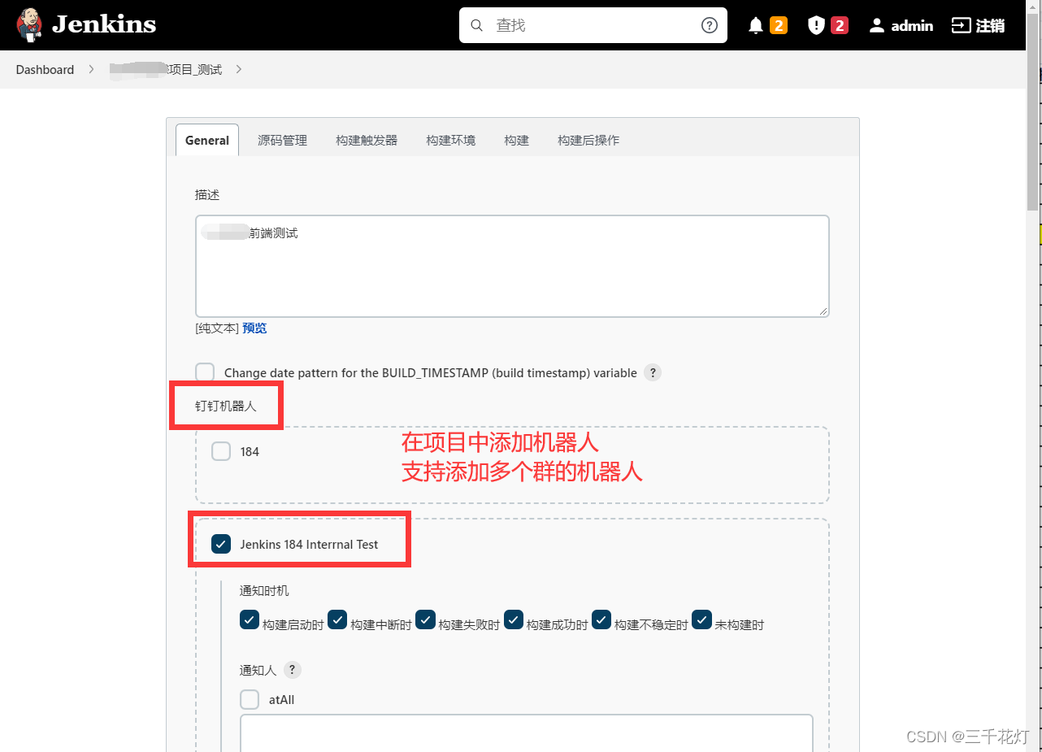Open search help via question mark icon
This screenshot has width=1042, height=752.
click(x=708, y=25)
